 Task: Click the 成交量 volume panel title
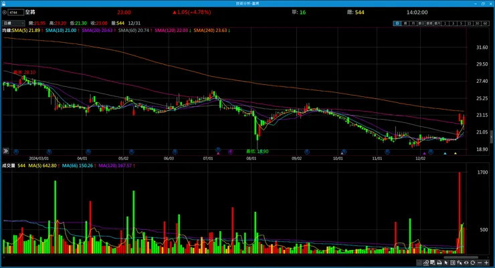[x=9, y=166]
